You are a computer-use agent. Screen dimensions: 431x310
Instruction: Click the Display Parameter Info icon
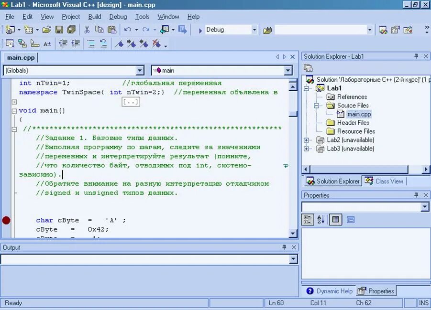pyautogui.click(x=22, y=43)
